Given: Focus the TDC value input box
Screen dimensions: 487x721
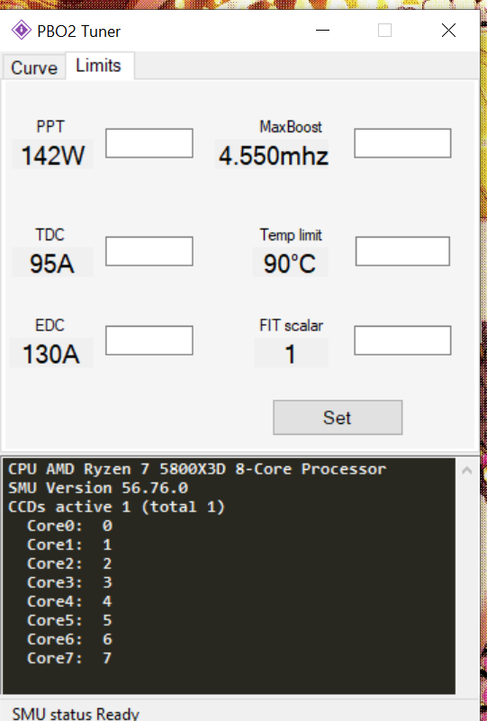Looking at the screenshot, I should coord(149,251).
